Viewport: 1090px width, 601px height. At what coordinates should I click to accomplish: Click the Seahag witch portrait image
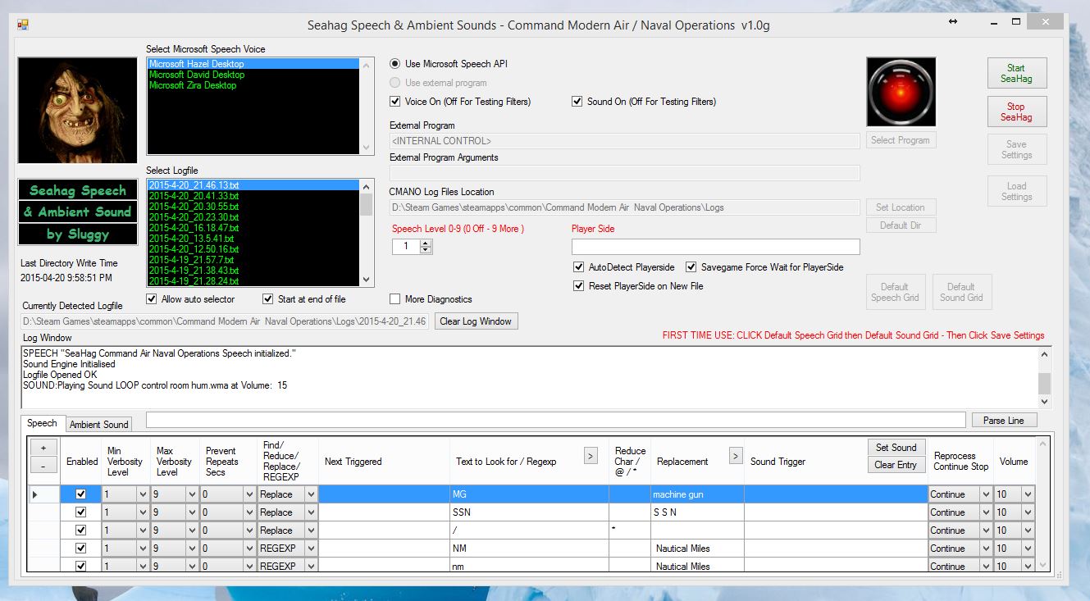[x=77, y=111]
